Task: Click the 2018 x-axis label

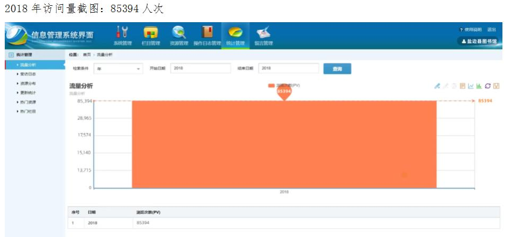Action: point(284,192)
